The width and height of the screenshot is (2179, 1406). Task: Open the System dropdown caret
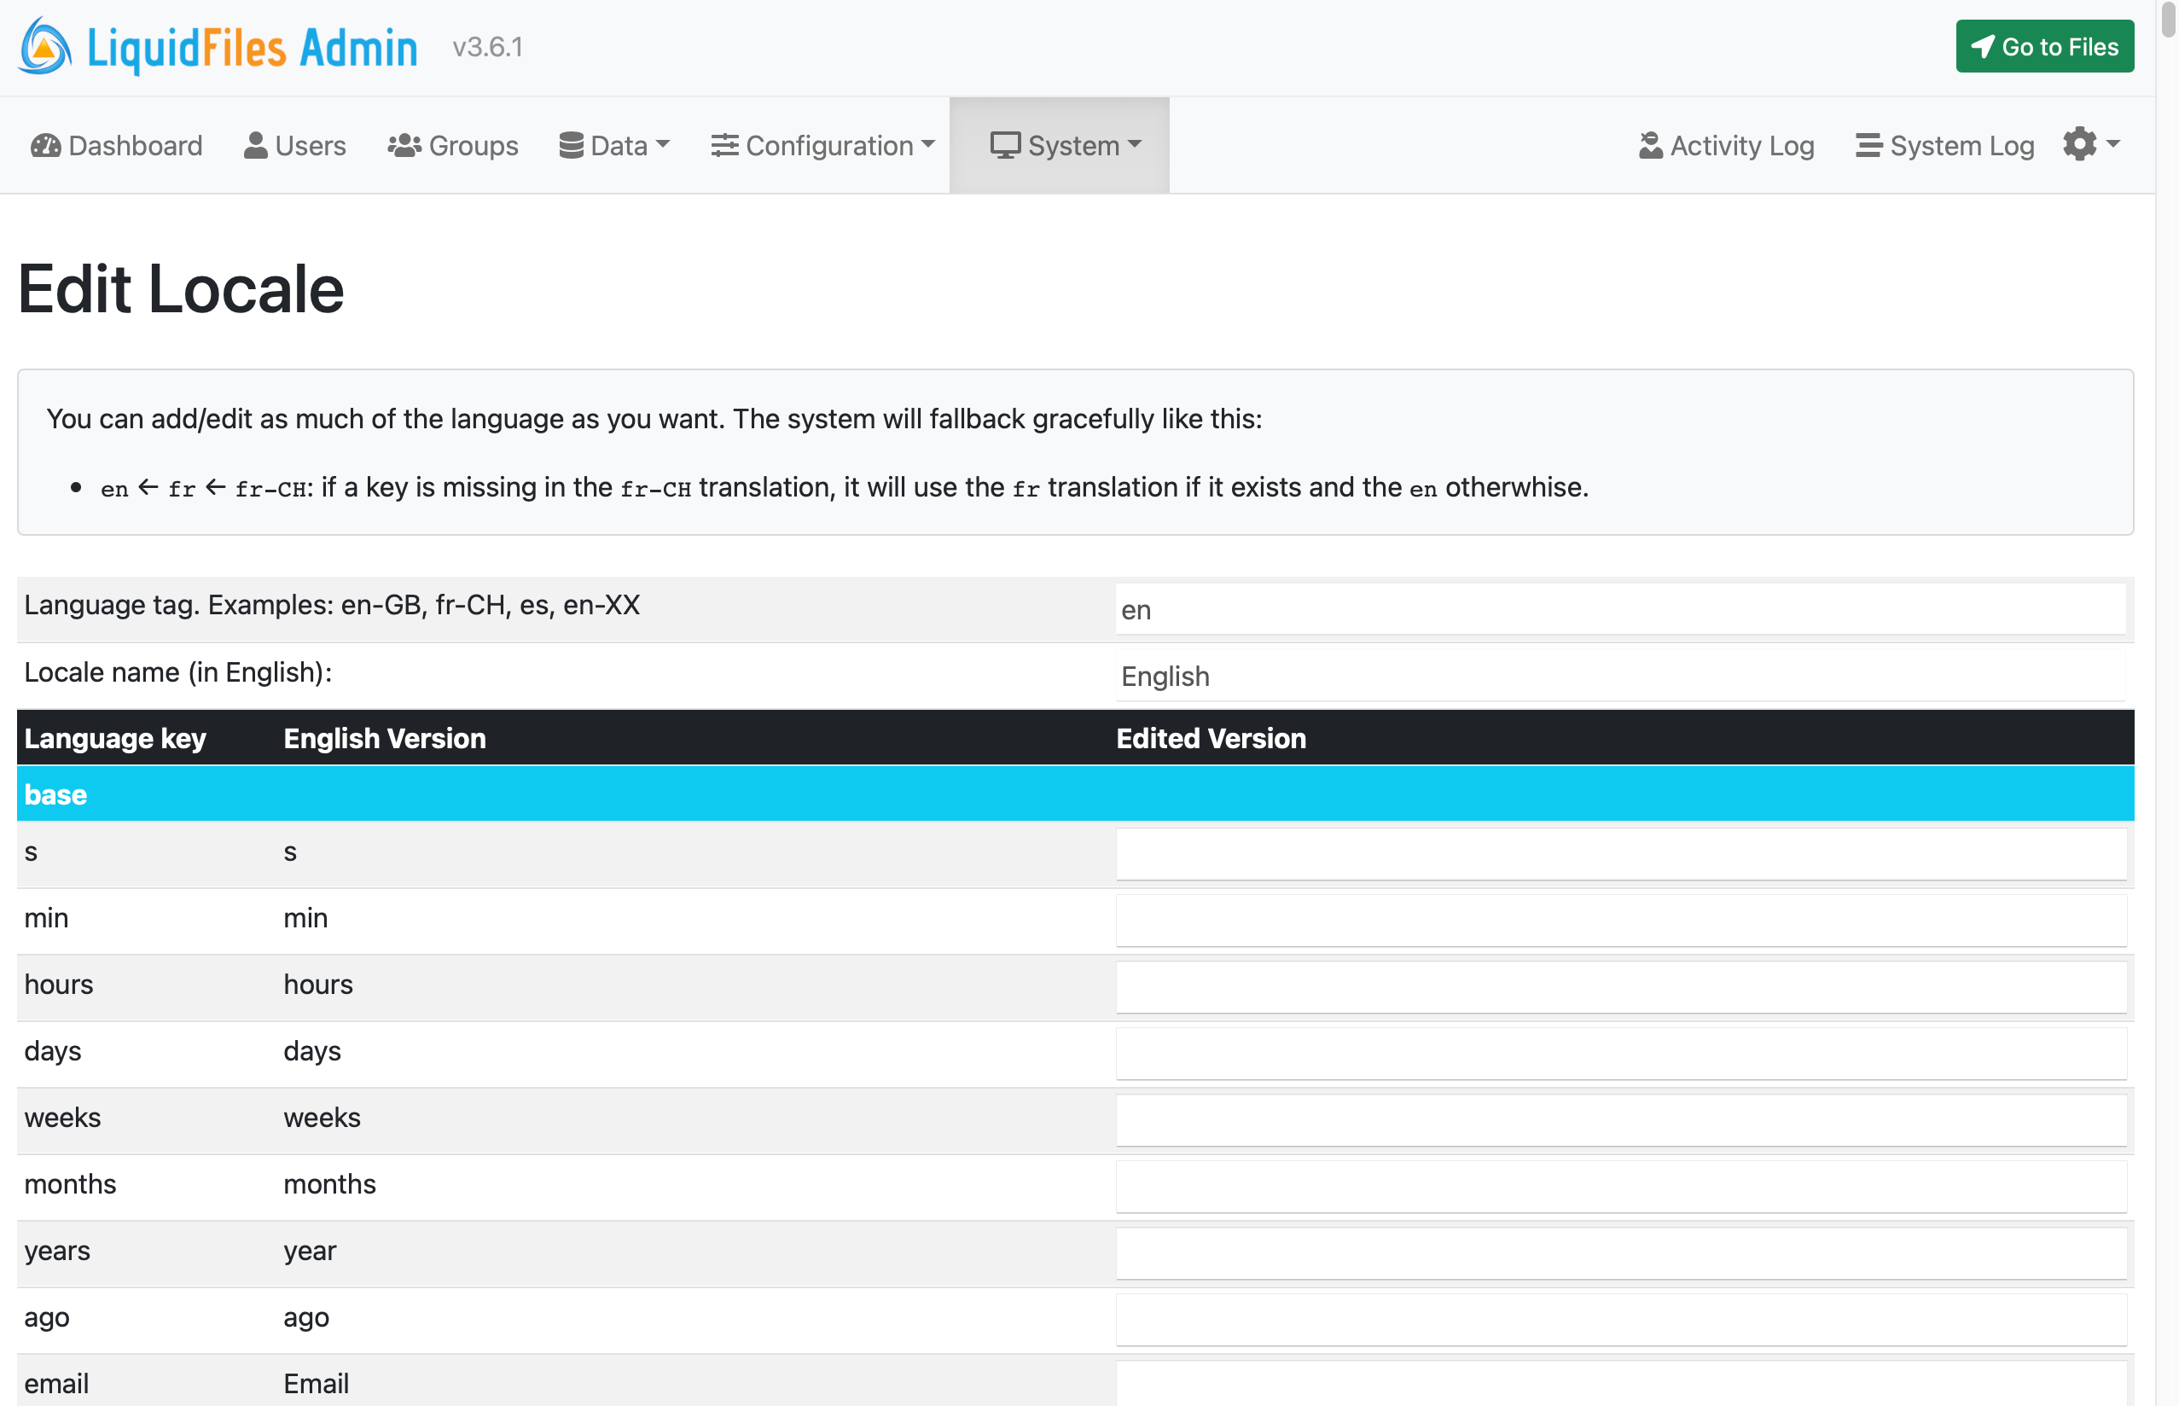click(1135, 144)
